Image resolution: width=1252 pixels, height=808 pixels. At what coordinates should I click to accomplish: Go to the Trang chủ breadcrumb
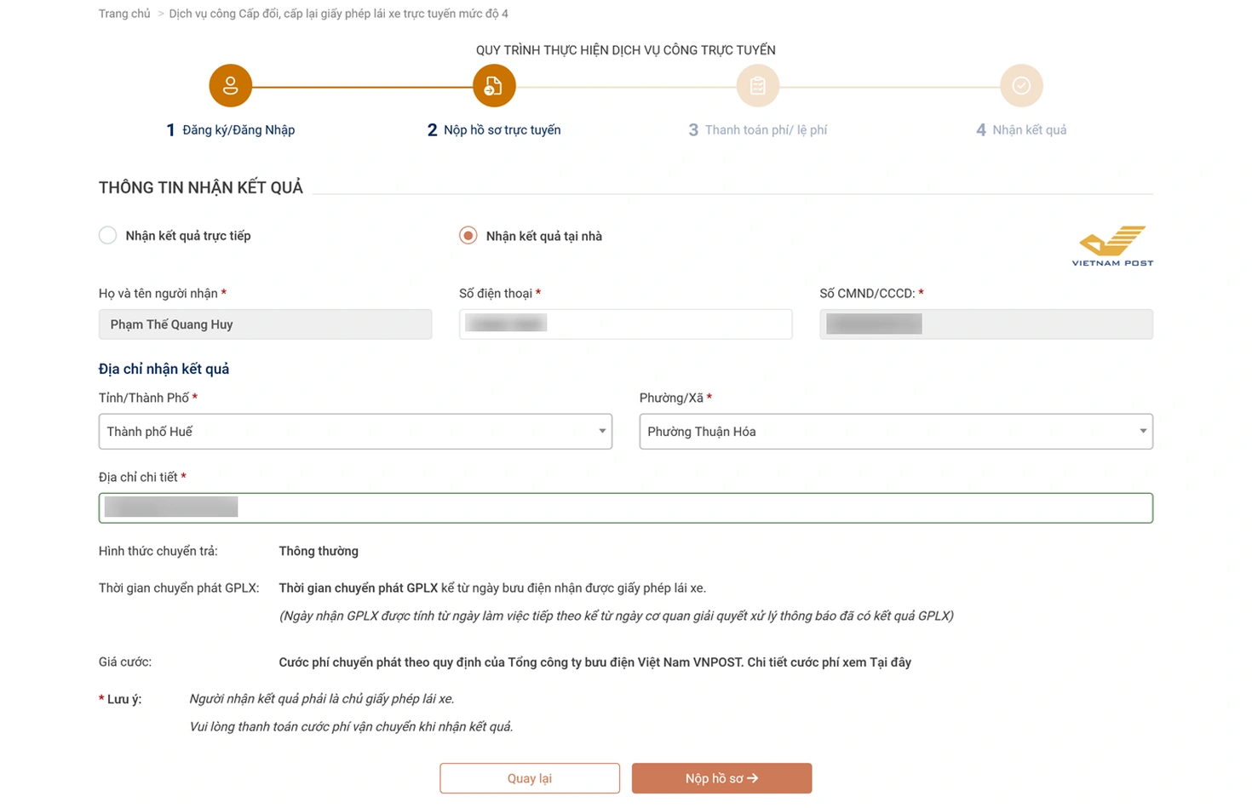pos(124,14)
